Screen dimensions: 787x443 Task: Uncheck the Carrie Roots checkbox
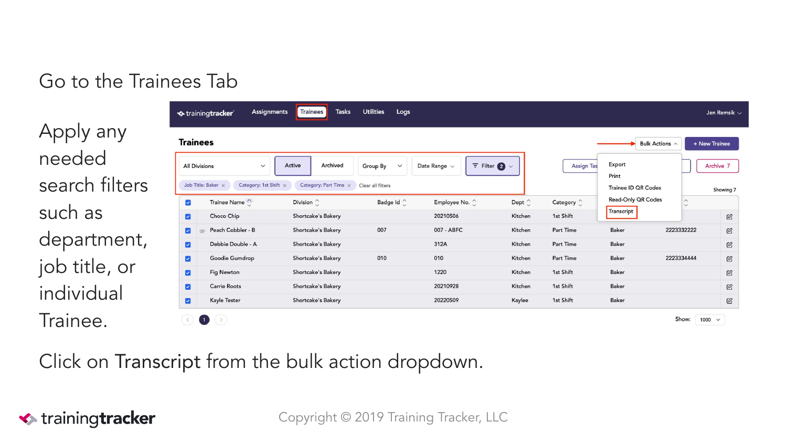(x=188, y=287)
